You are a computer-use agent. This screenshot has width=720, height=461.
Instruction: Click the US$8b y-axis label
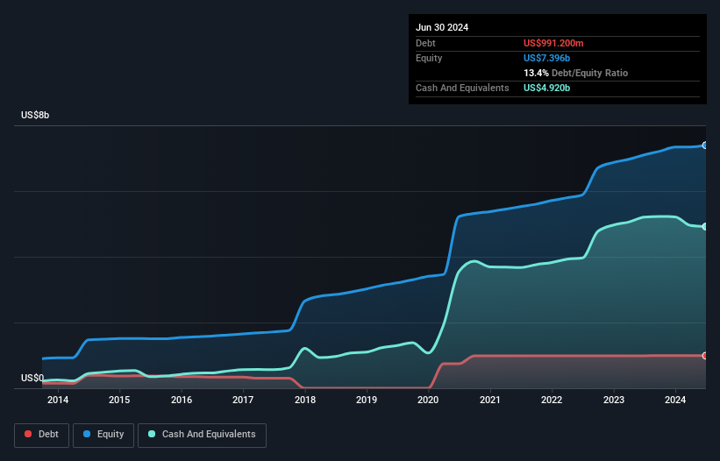[35, 115]
